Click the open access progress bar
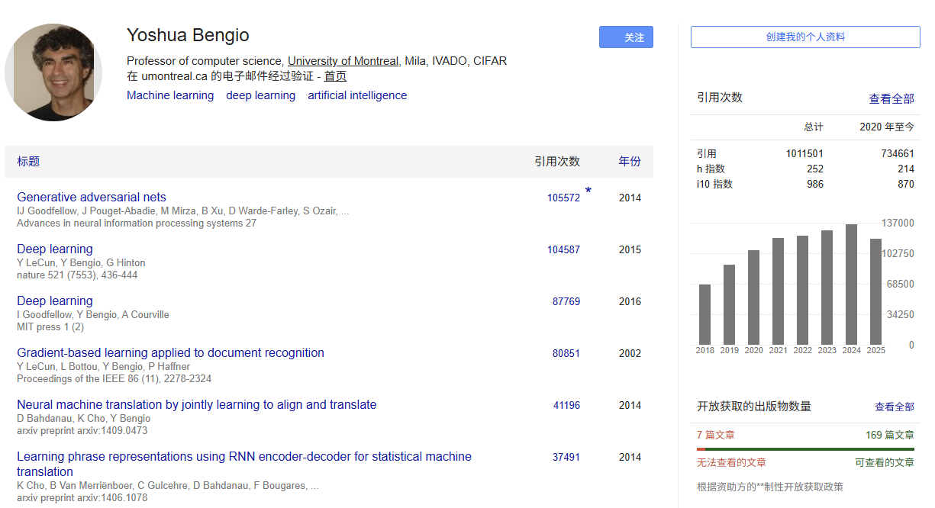The image size is (935, 508). 805,449
